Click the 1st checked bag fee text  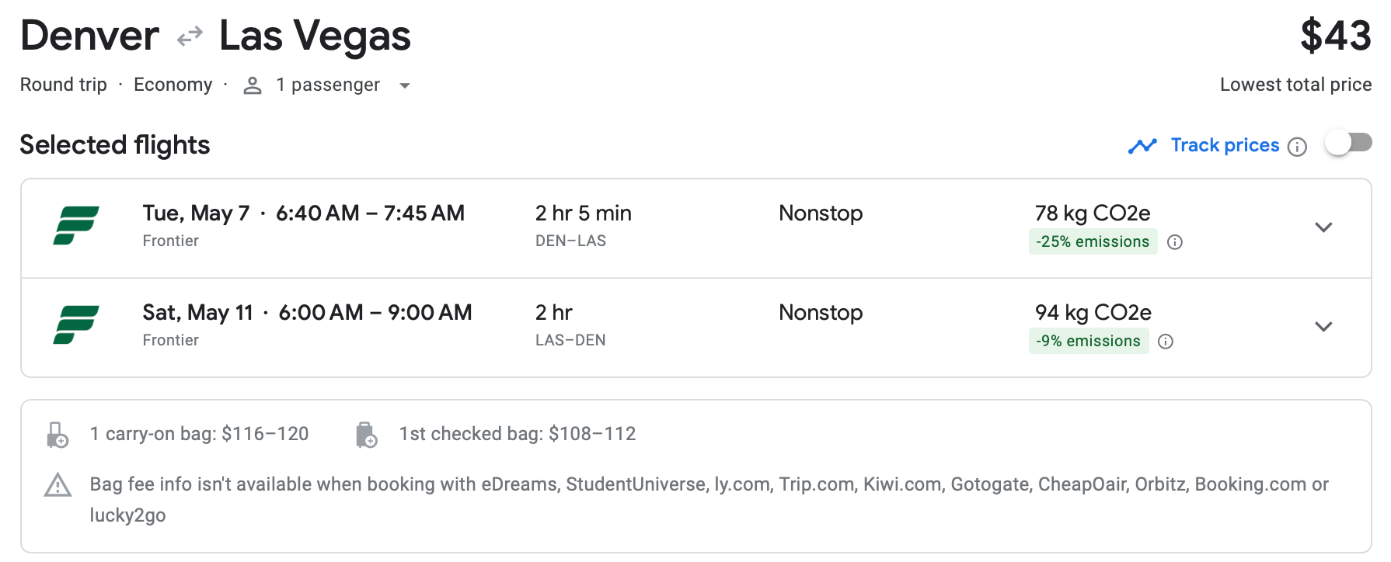point(517,434)
